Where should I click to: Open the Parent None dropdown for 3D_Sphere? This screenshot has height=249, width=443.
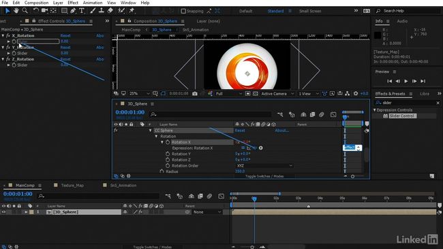tap(207, 212)
